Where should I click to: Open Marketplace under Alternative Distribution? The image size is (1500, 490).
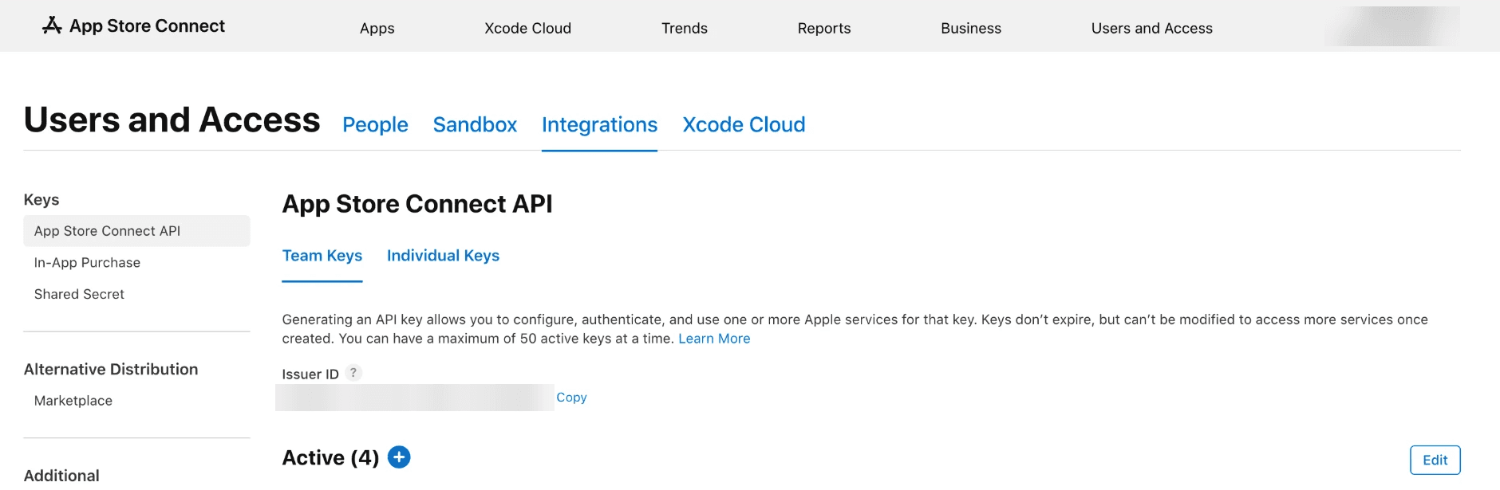coord(73,401)
